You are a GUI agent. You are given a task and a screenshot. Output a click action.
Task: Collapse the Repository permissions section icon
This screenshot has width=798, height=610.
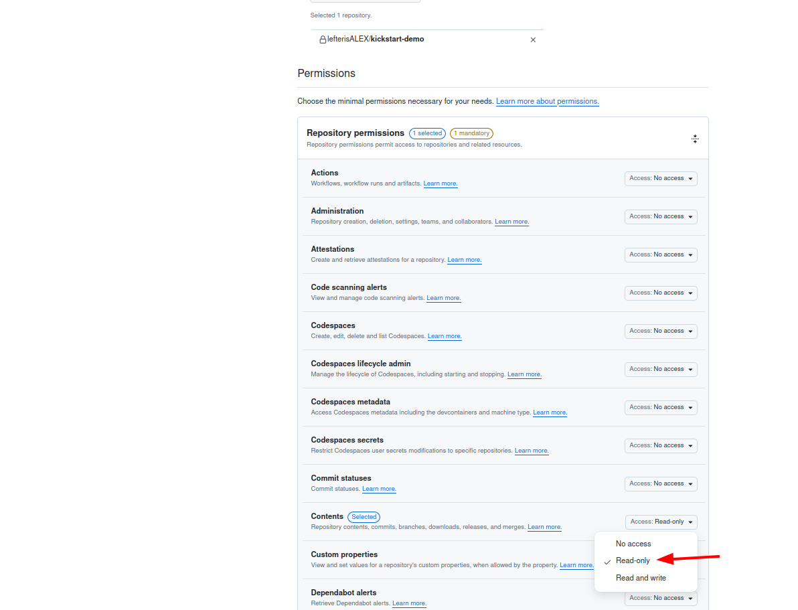point(695,139)
